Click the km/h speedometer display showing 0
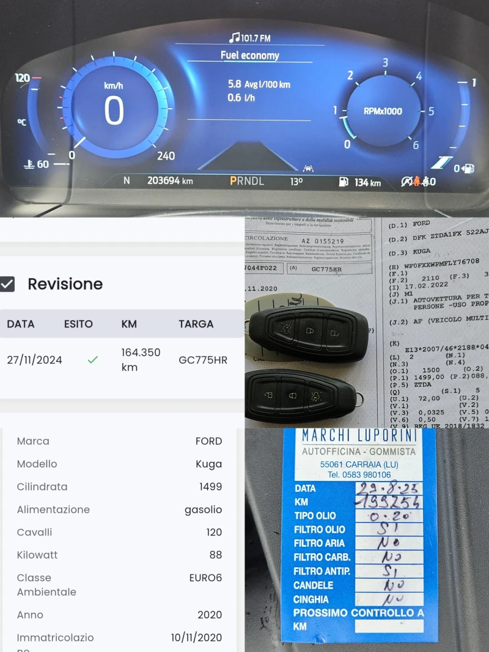The image size is (489, 652). (114, 109)
